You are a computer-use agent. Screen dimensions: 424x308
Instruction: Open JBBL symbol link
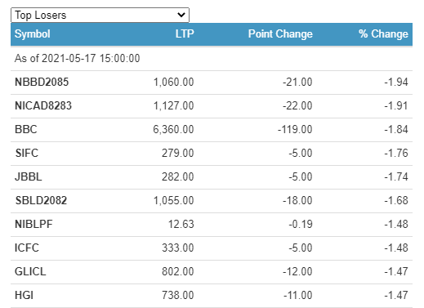[x=29, y=176]
